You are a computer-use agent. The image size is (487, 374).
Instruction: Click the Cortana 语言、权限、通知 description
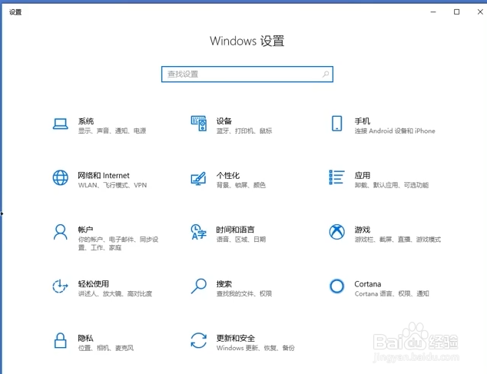point(392,293)
